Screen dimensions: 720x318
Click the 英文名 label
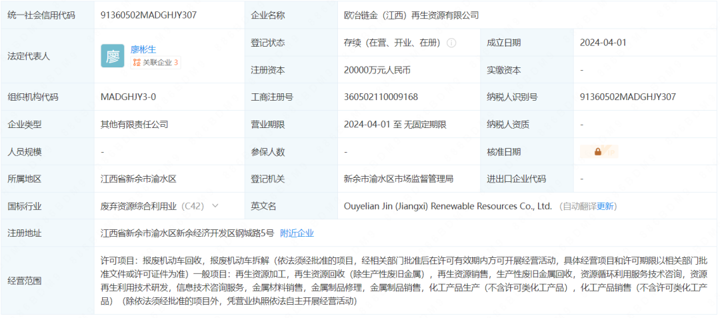[x=263, y=206]
